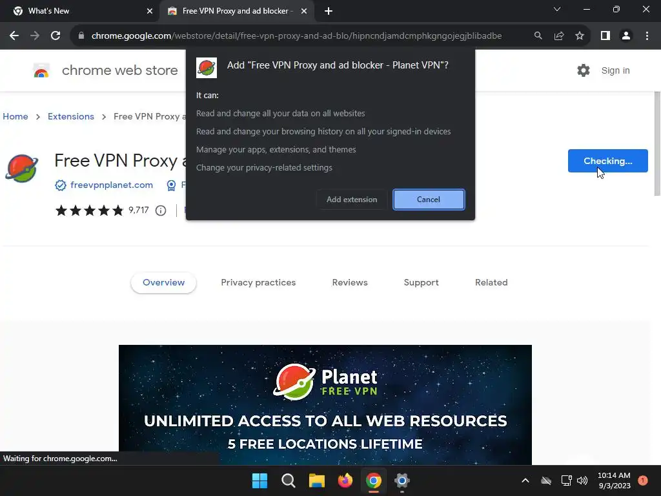Open the notification badge icon
This screenshot has width=661, height=496.
[x=643, y=480]
